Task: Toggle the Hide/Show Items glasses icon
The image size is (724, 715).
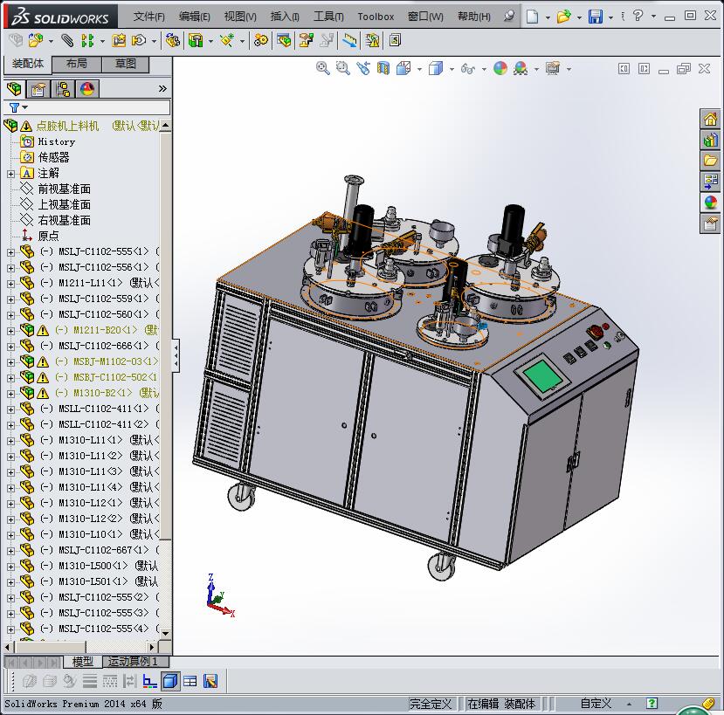Action: coord(467,68)
